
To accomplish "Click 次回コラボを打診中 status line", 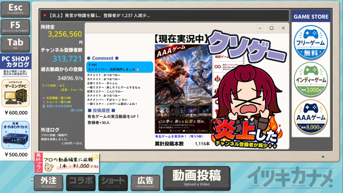I will pyautogui.click(x=57, y=106).
